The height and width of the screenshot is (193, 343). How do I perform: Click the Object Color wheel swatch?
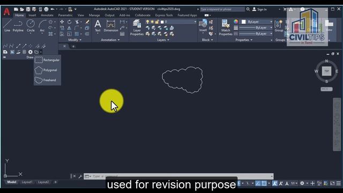coord(236,21)
